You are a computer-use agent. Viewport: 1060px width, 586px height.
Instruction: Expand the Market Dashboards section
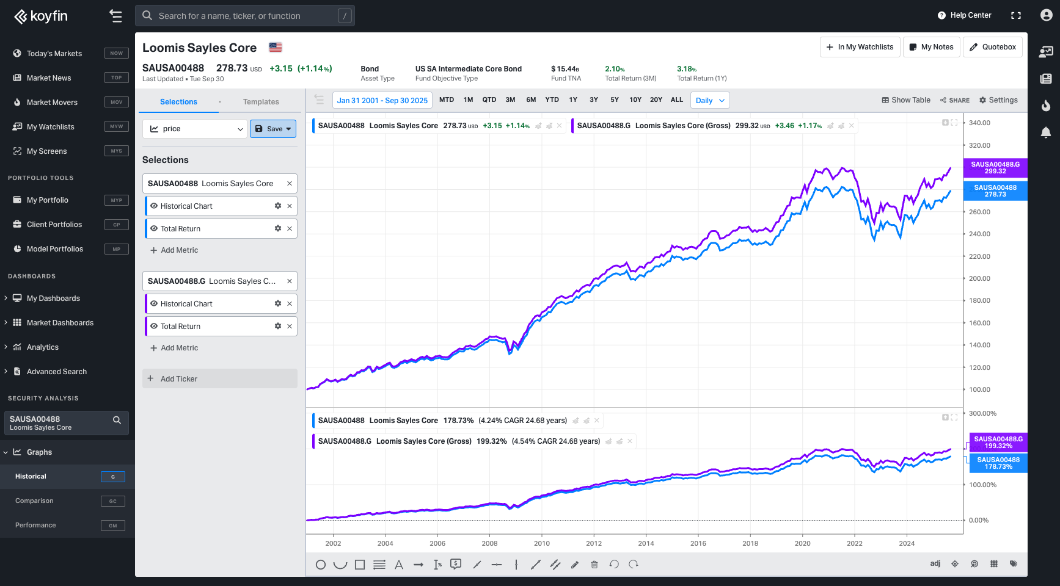click(x=6, y=323)
